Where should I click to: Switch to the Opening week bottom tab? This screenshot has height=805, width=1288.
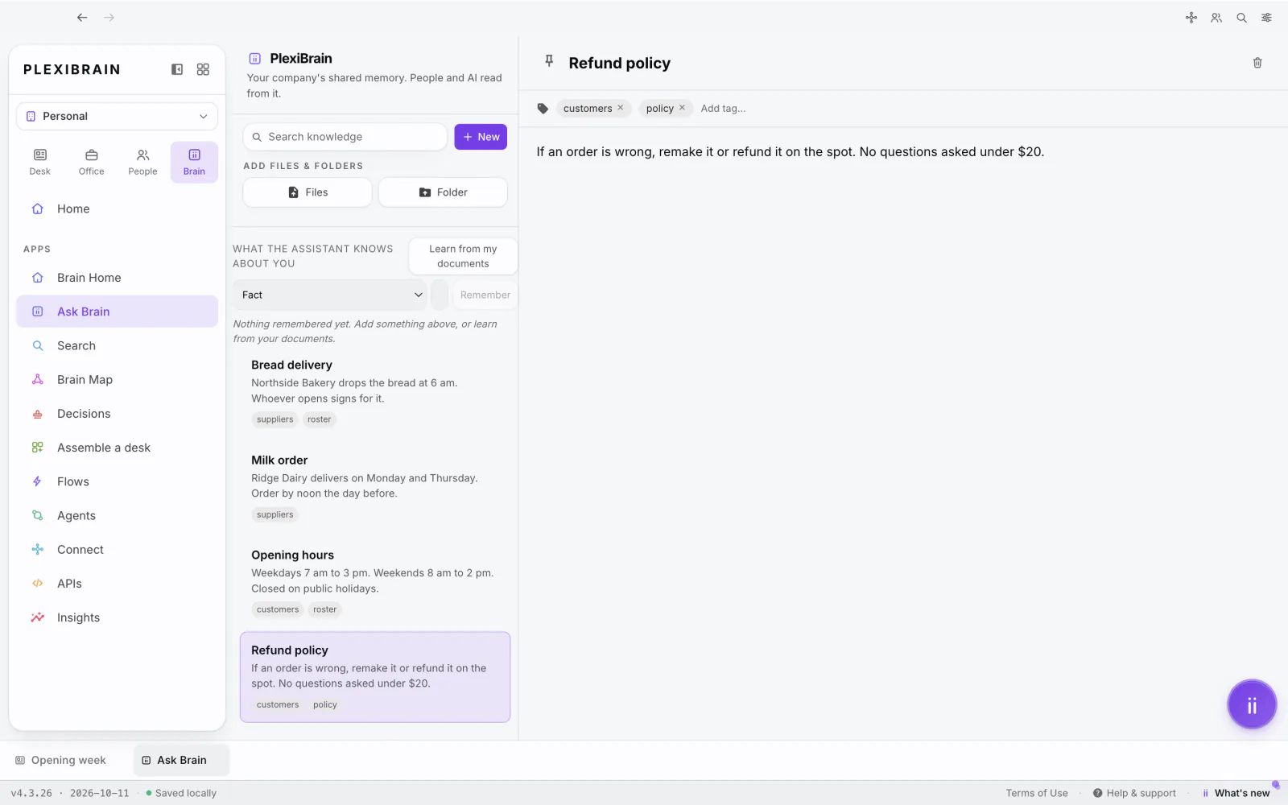61,760
